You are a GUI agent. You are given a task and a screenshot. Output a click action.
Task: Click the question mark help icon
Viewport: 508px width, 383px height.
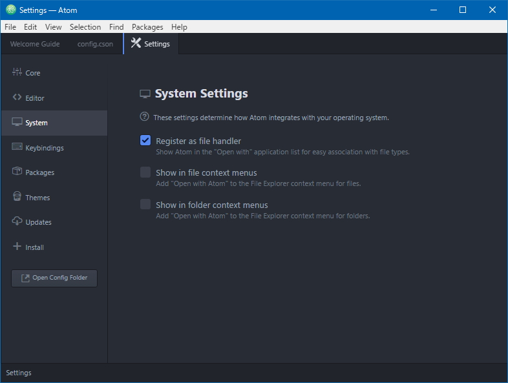144,116
